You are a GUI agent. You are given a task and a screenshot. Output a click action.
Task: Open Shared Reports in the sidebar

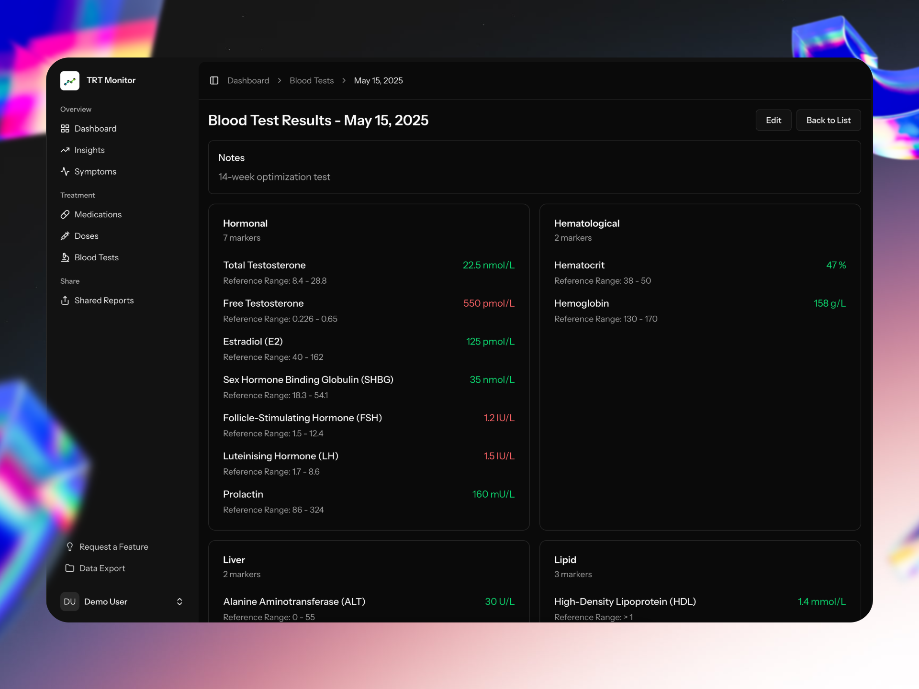click(104, 300)
